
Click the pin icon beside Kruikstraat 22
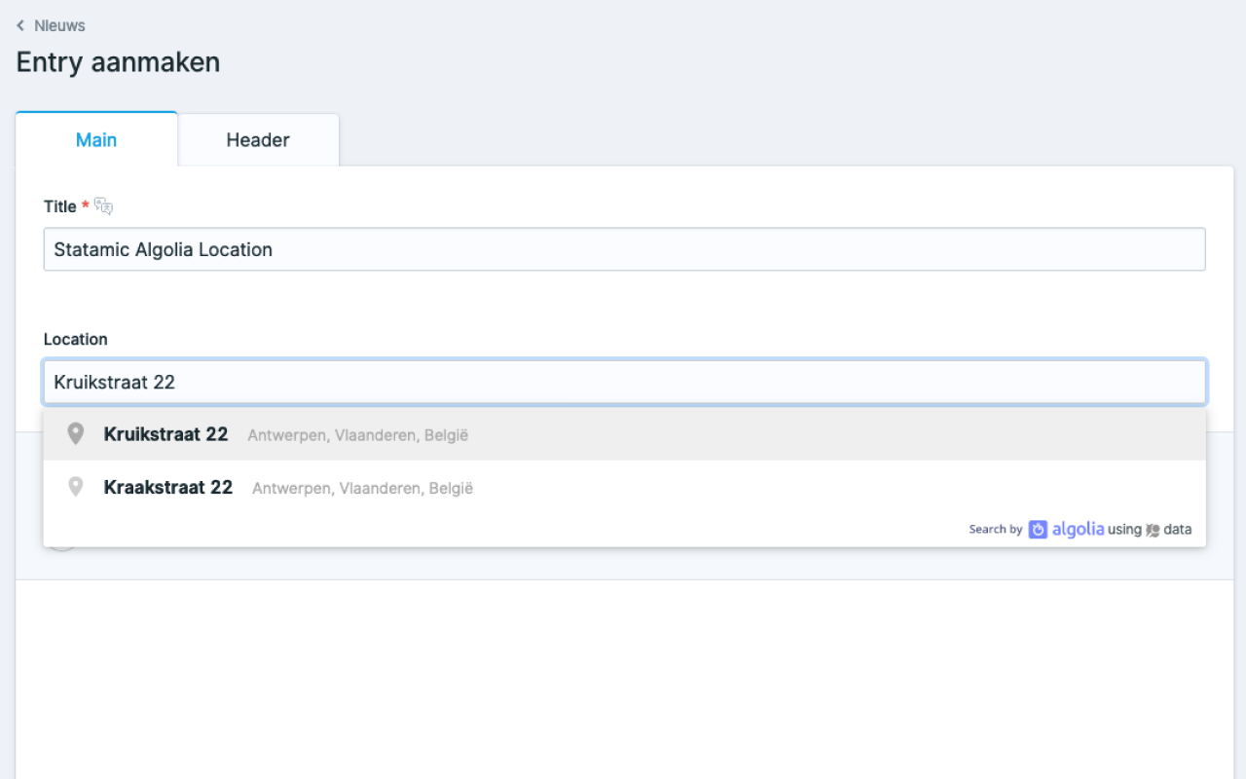click(75, 433)
